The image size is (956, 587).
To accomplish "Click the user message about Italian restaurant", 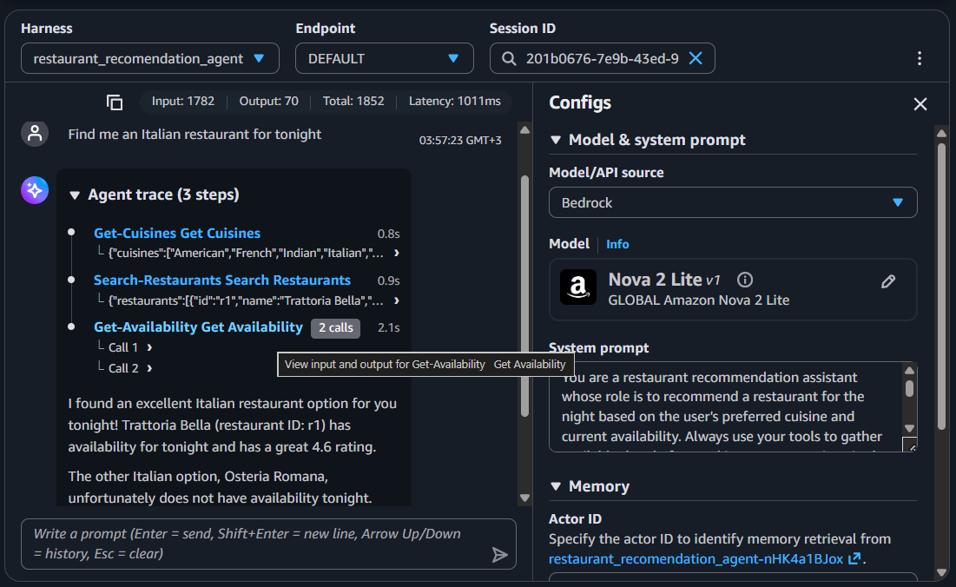I will [x=194, y=134].
